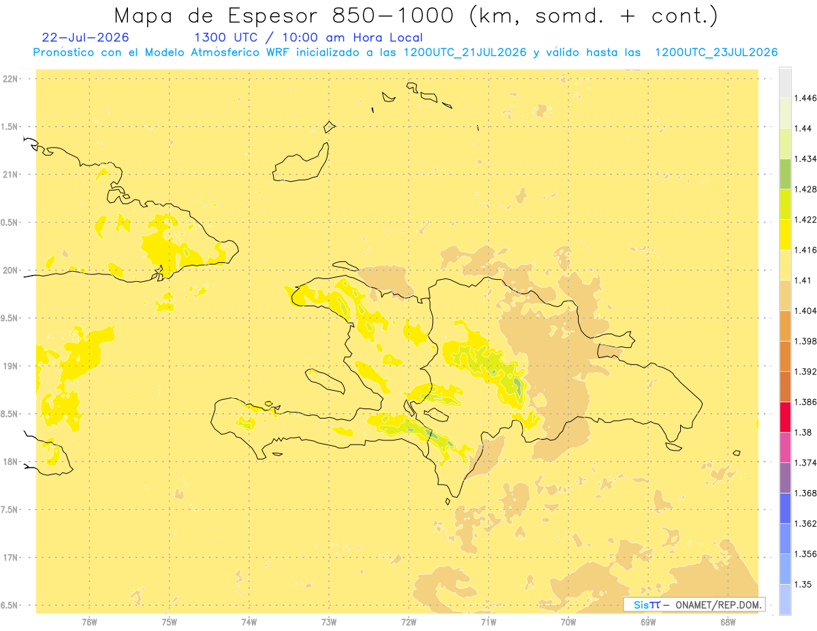This screenshot has height=631, width=817.
Task: Click the '74W' longitude label
Action: 249,621
